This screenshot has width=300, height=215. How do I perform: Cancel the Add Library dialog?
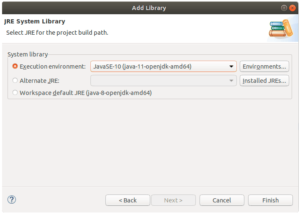pyautogui.click(x=222, y=200)
